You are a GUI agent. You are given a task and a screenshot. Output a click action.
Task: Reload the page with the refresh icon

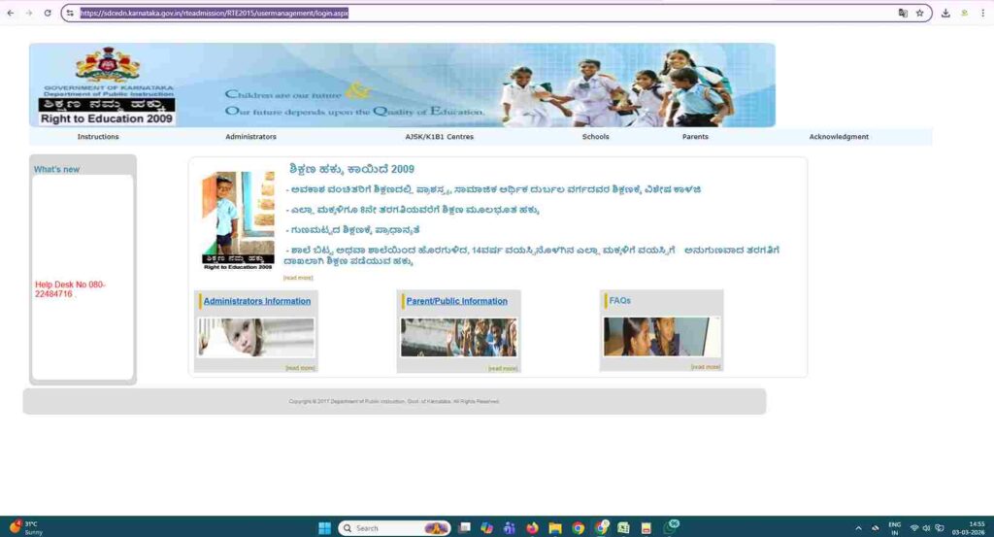pos(48,13)
